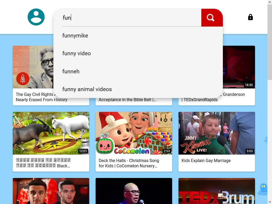Image resolution: width=272 pixels, height=204 pixels.
Task: Open the bald speaker with microphone video
Action: coord(134,191)
